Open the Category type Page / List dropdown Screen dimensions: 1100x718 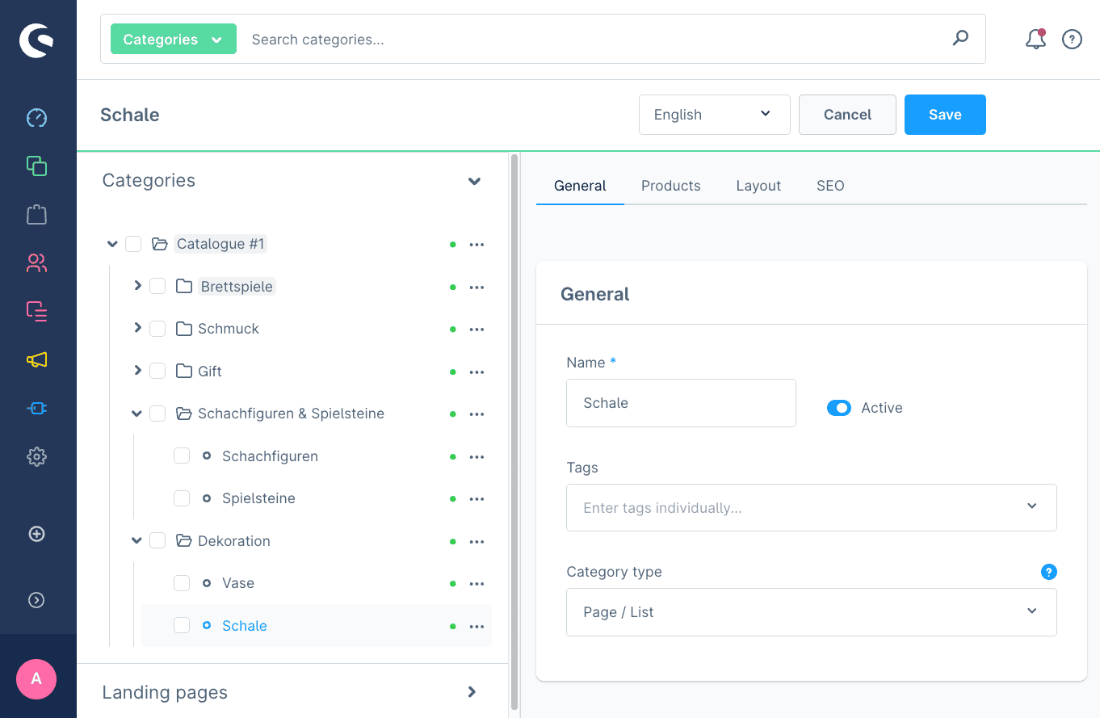(812, 612)
